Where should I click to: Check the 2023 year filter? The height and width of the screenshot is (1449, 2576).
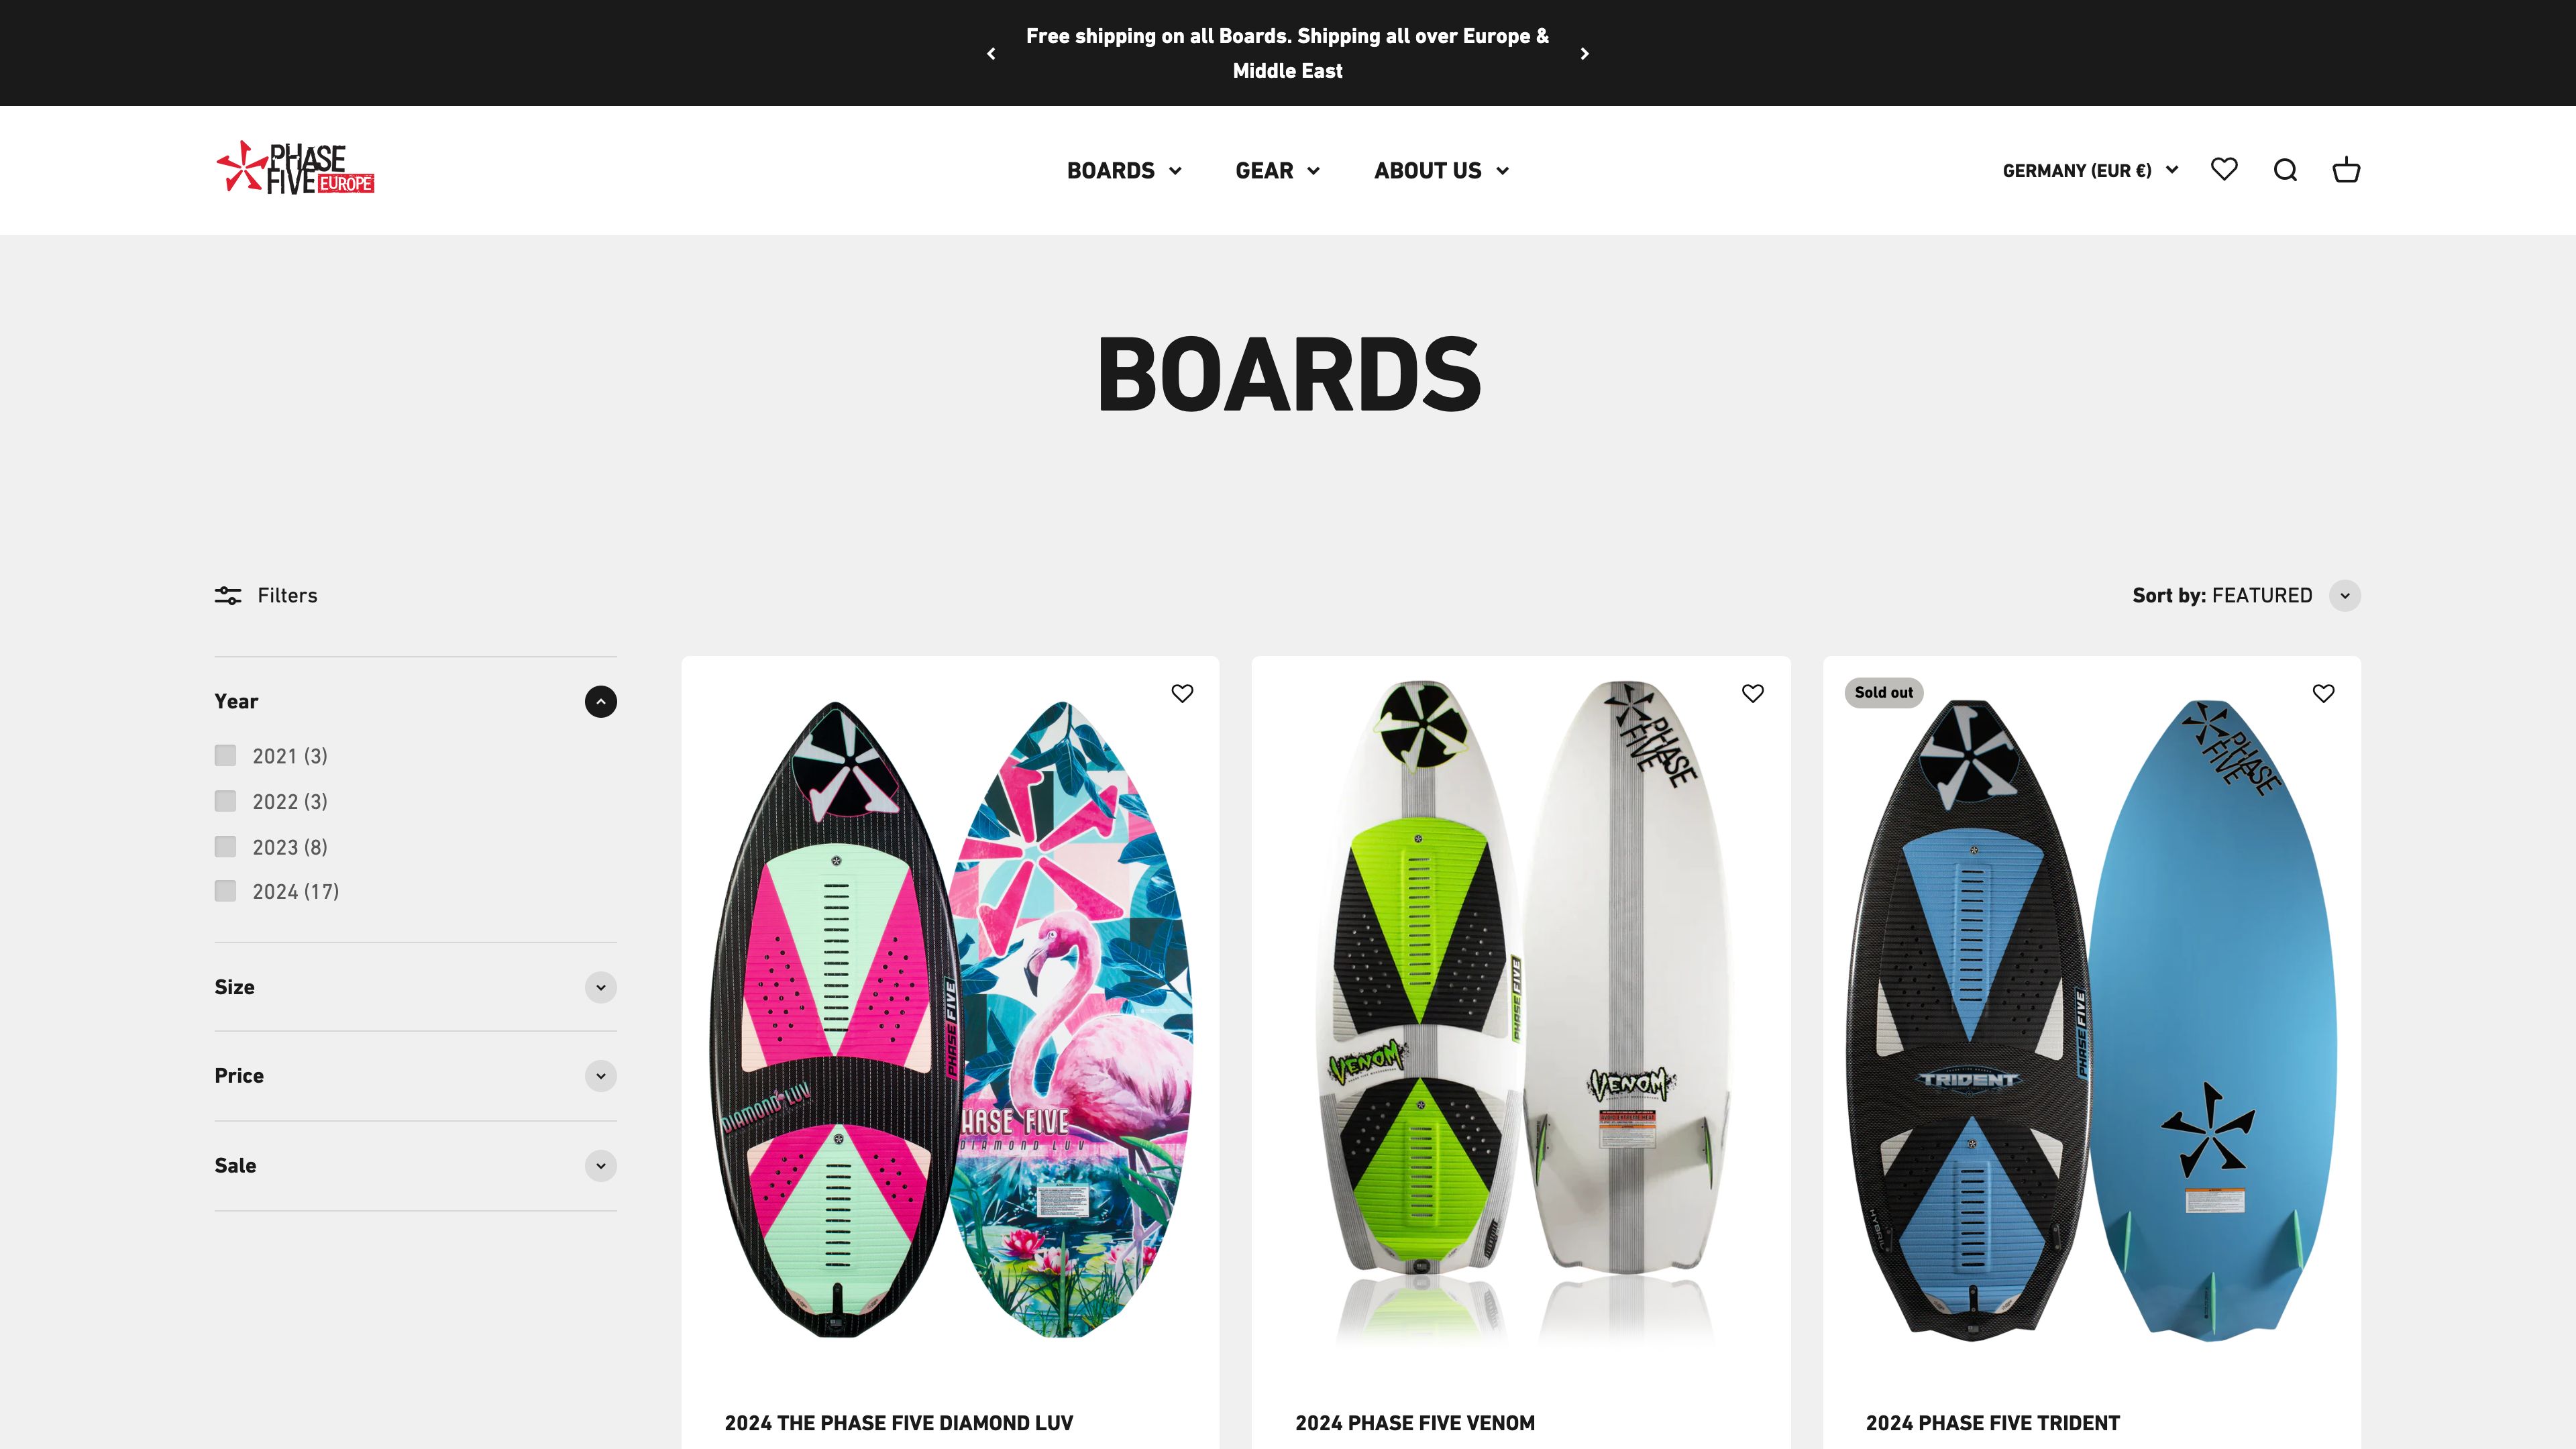[225, 846]
